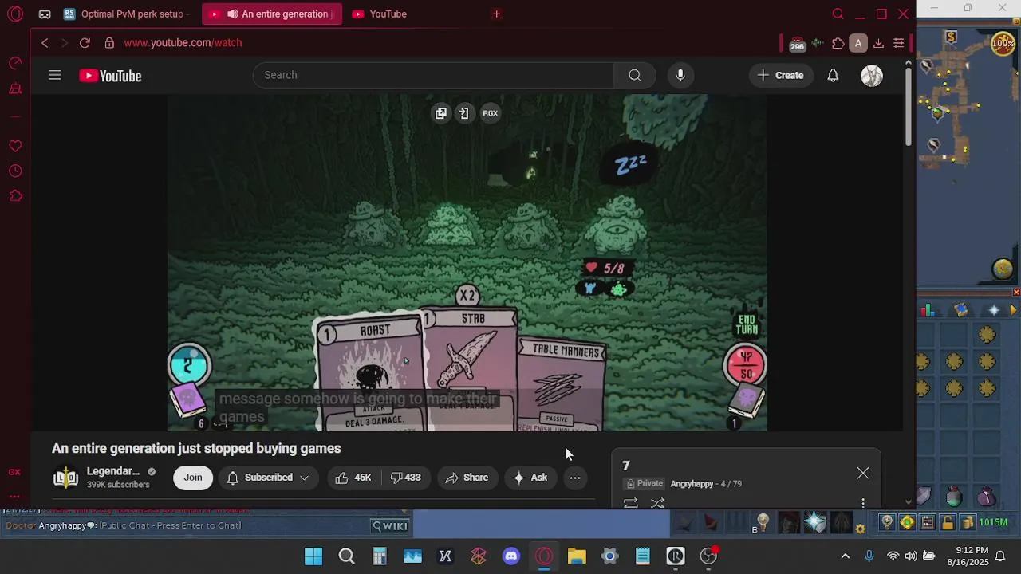
Task: Open Easy Setup sliders icon
Action: pyautogui.click(x=899, y=44)
